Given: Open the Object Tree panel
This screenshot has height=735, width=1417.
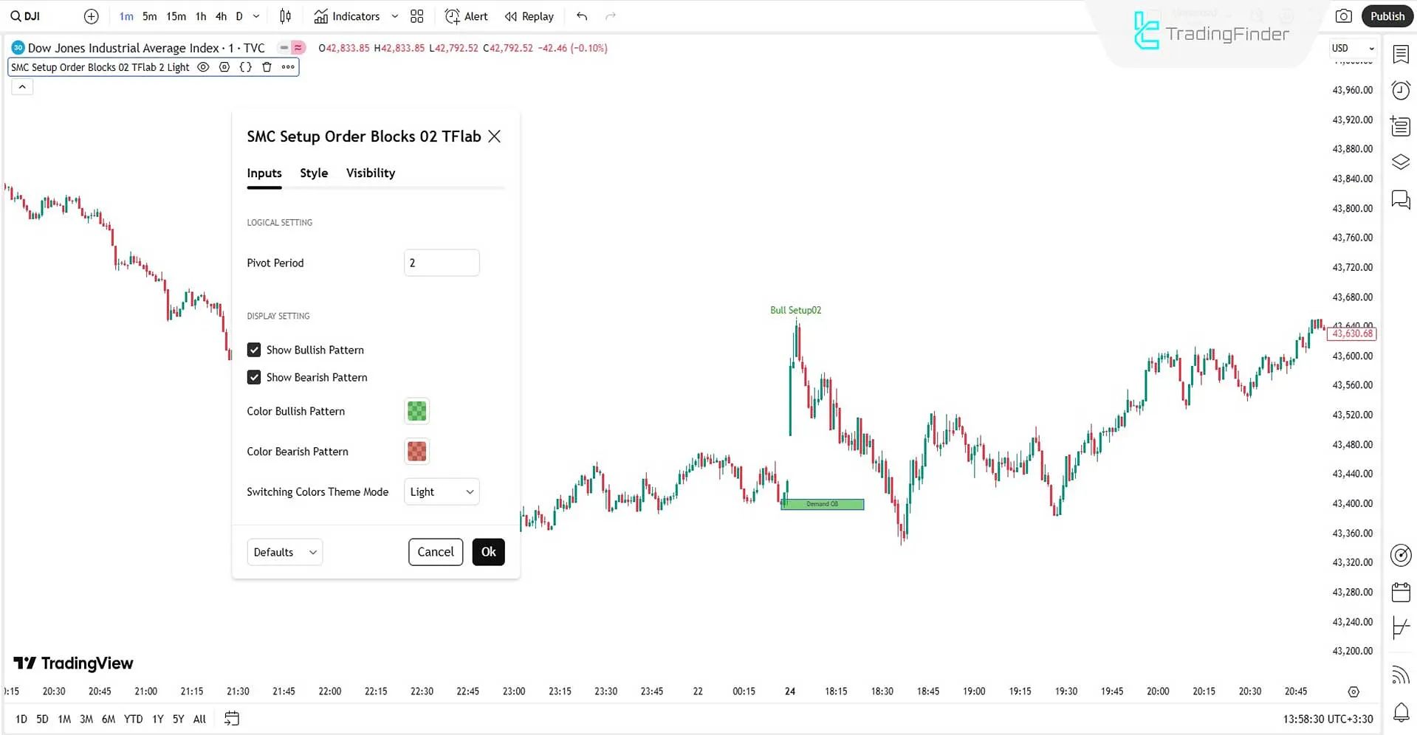Looking at the screenshot, I should pos(1400,162).
